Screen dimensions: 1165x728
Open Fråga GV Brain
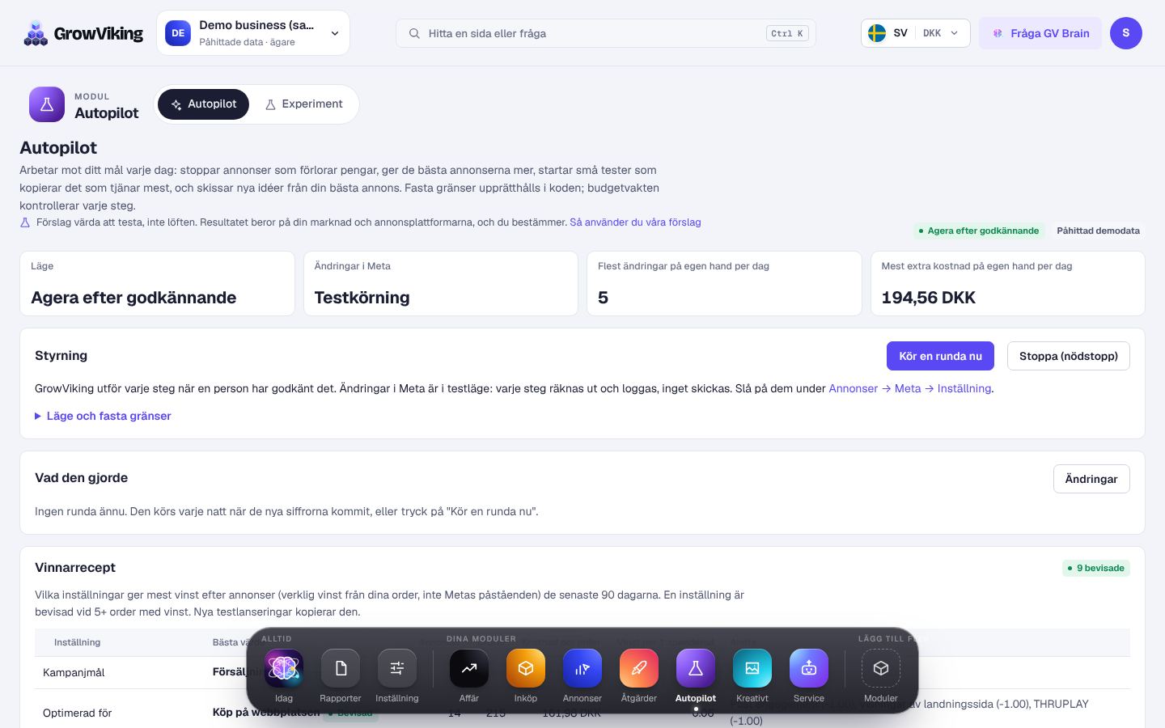click(1040, 33)
